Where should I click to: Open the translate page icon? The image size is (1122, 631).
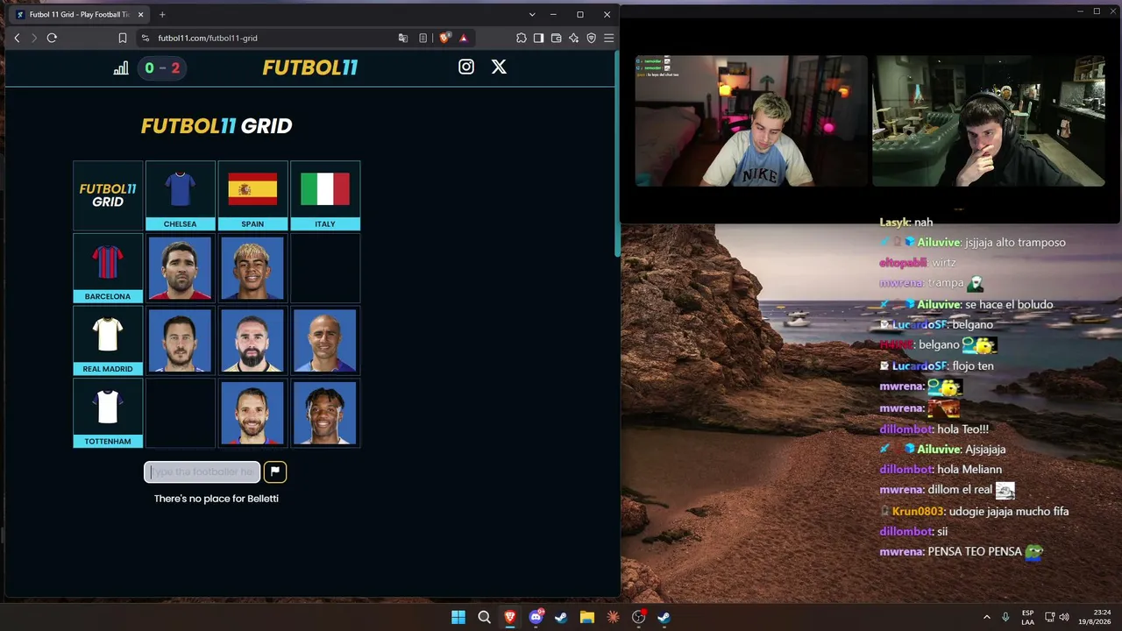[x=403, y=38]
